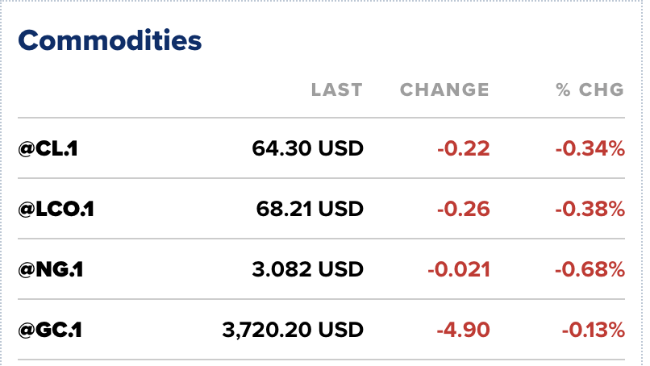The height and width of the screenshot is (366, 650).
Task: Click the -0.38% percent change
Action: 590,209
